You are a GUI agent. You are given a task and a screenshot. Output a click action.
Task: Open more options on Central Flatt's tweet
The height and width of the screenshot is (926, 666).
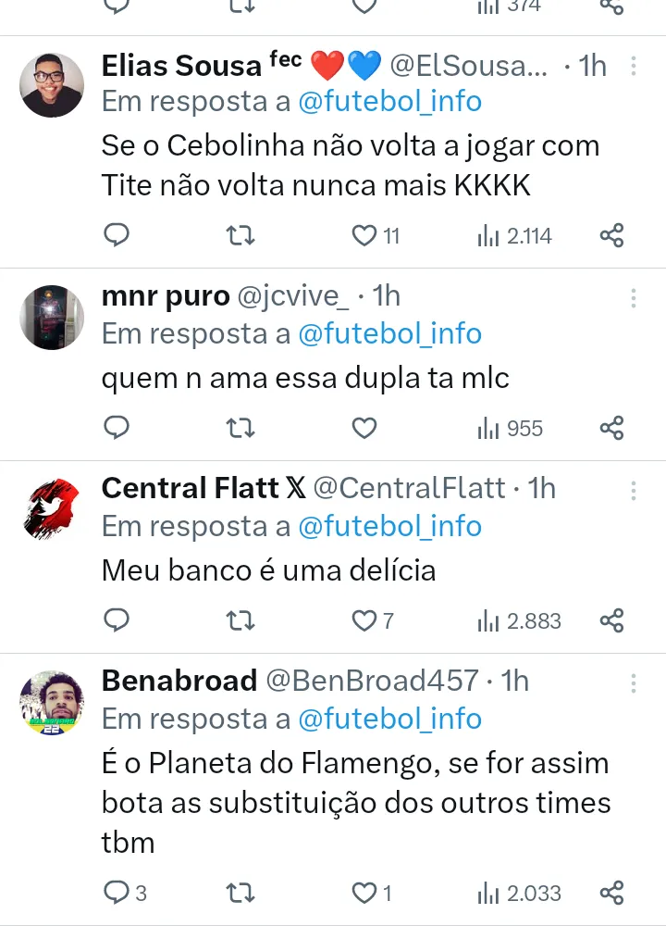coord(634,490)
